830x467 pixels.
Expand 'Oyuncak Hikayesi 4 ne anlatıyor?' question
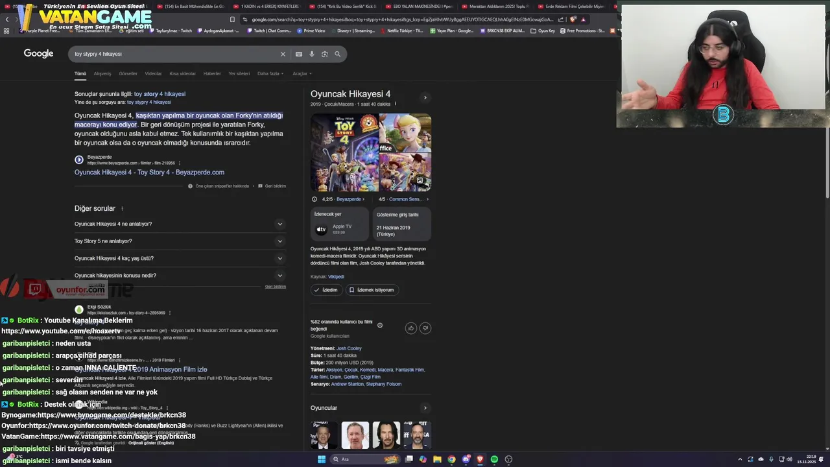tap(180, 224)
